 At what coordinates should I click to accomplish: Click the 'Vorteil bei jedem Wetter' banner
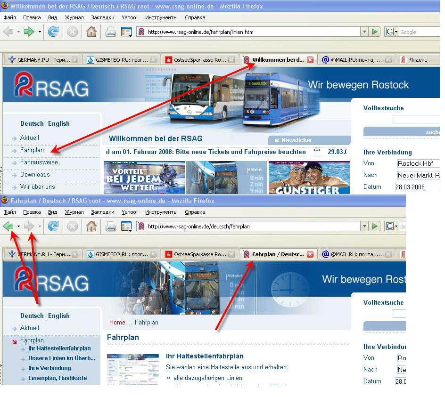click(144, 178)
